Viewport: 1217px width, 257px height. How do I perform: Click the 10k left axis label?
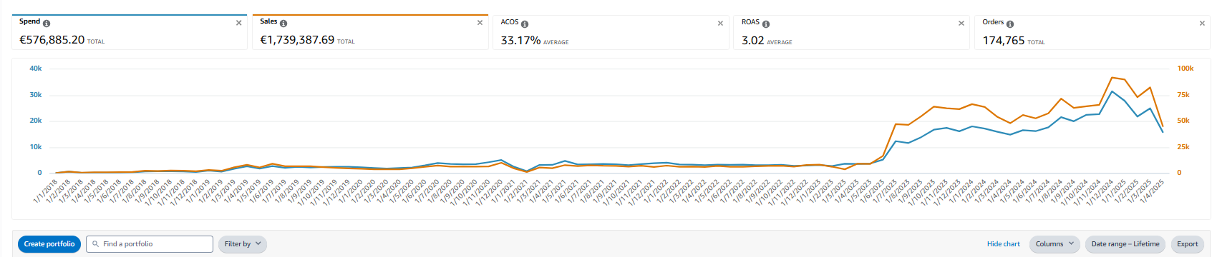click(x=35, y=146)
